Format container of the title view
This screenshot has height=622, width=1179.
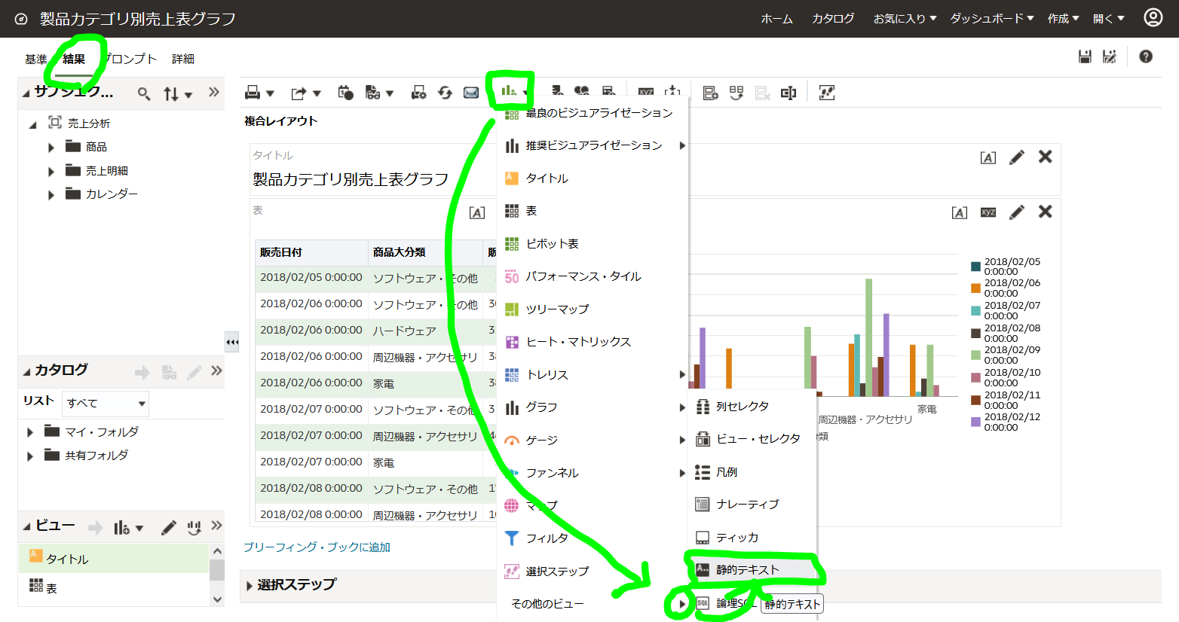[x=988, y=157]
